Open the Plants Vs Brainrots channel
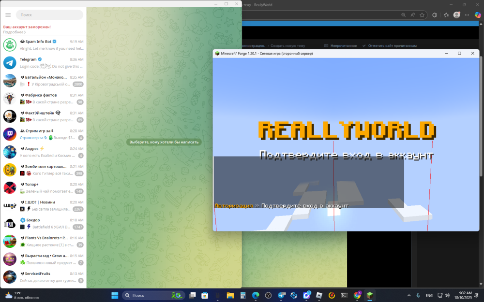This screenshot has width=484, height=302. pos(43,242)
